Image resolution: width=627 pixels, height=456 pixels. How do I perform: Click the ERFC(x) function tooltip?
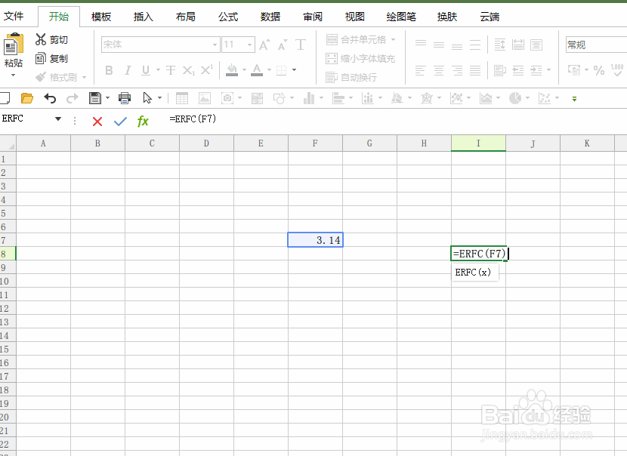point(474,272)
